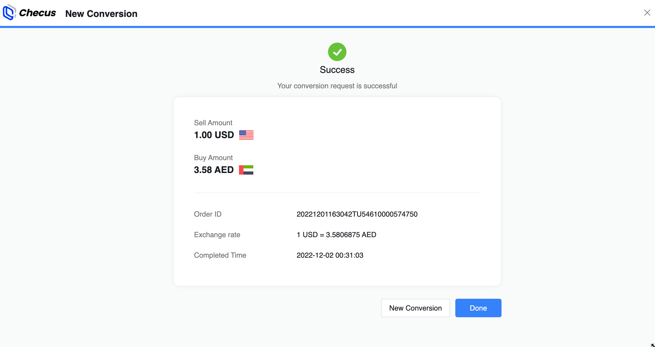Click the Exchange rate label
This screenshot has width=655, height=347.
click(217, 235)
